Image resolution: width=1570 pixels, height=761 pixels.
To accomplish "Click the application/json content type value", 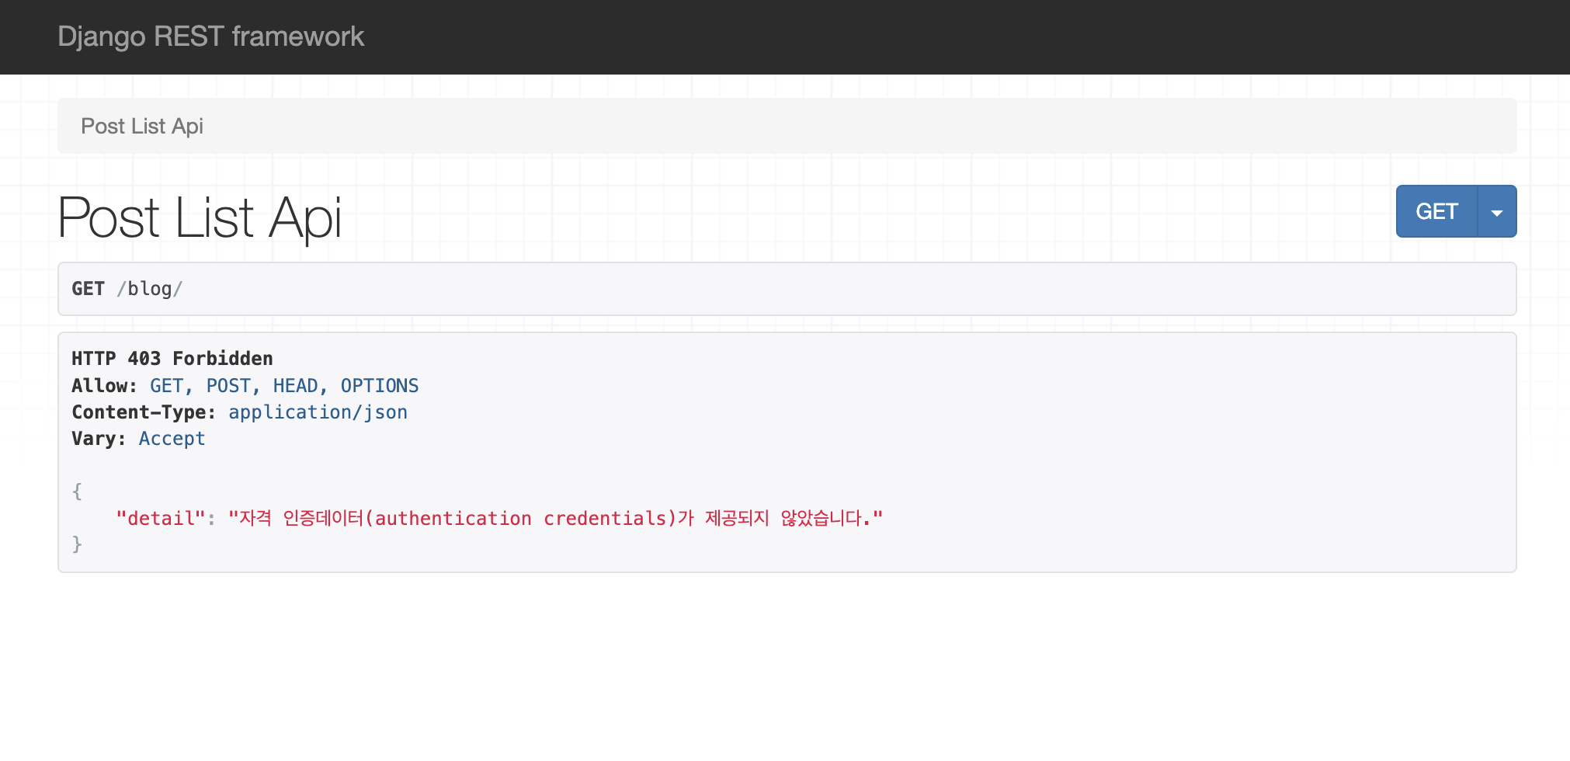I will click(318, 412).
